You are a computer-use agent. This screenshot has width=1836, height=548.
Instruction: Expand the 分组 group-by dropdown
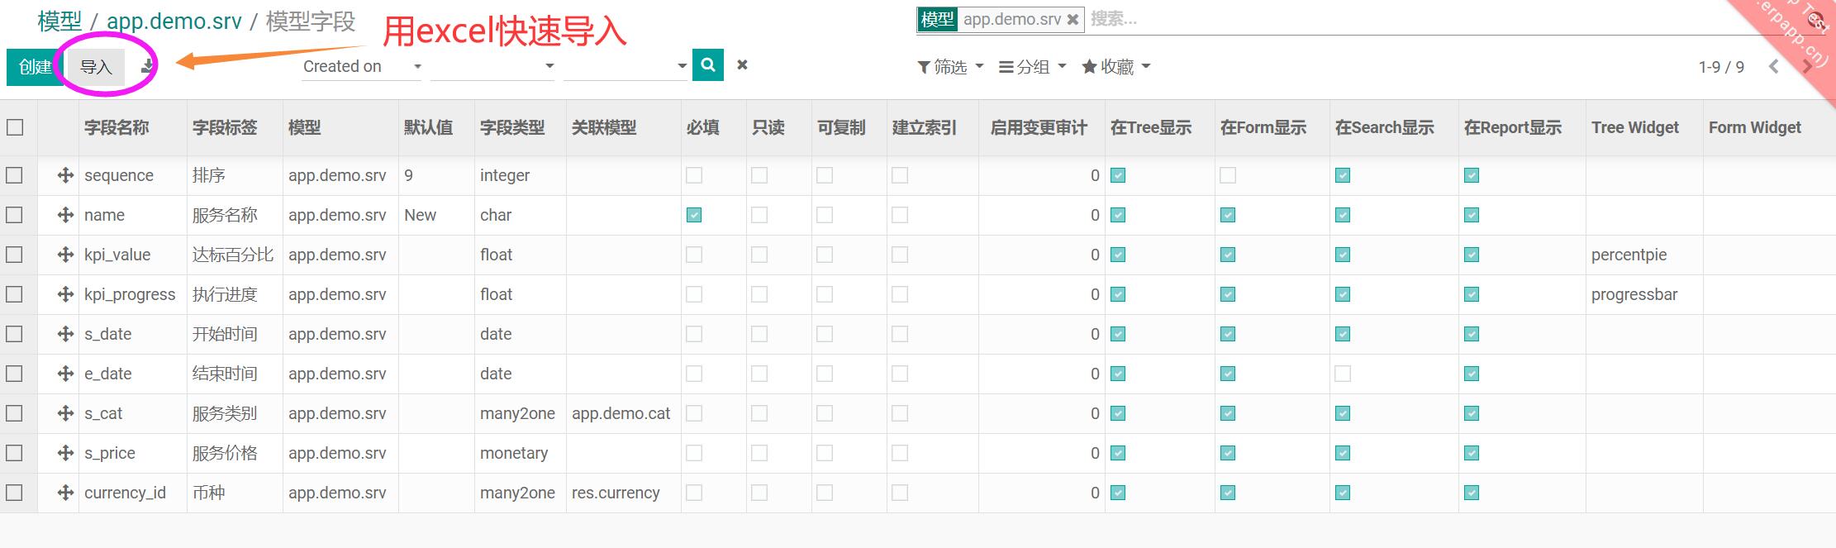click(x=1032, y=67)
